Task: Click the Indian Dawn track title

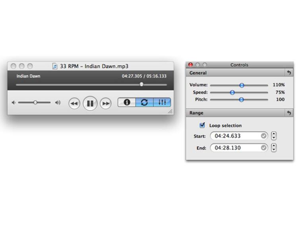Action: point(28,76)
